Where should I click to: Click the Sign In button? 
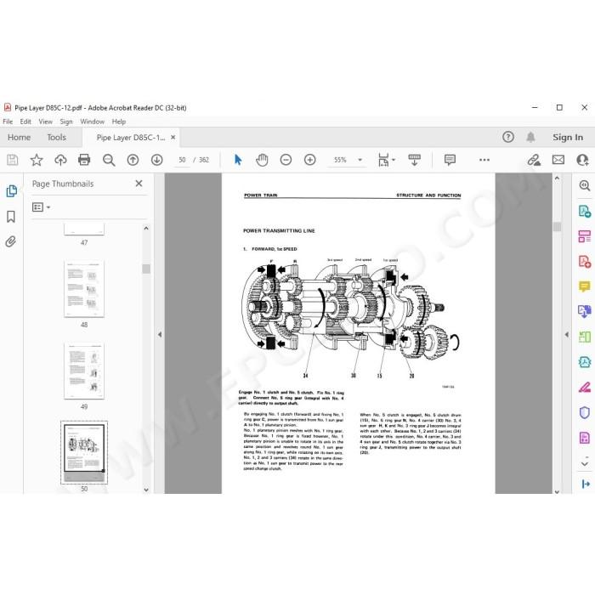[568, 137]
